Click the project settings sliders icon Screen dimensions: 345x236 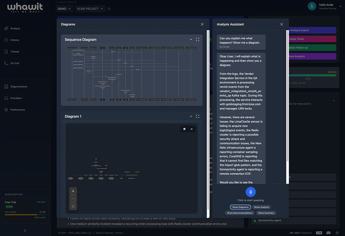pyautogui.click(x=109, y=9)
